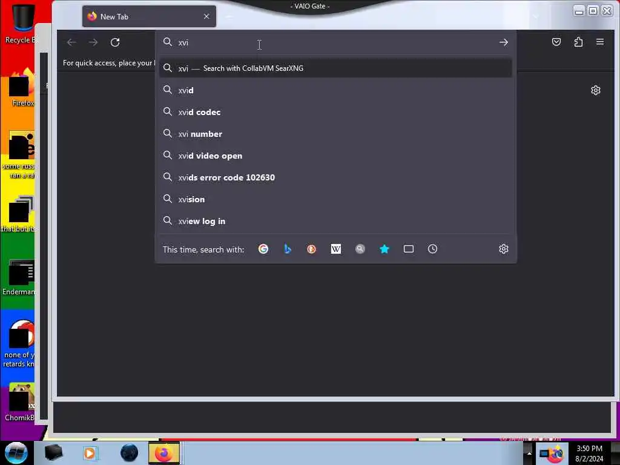
Task: Search in Bookmarks star icon
Action: pyautogui.click(x=384, y=249)
